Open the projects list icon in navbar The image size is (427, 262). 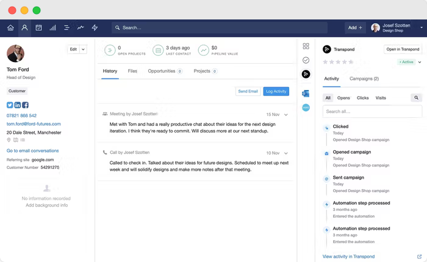66,28
